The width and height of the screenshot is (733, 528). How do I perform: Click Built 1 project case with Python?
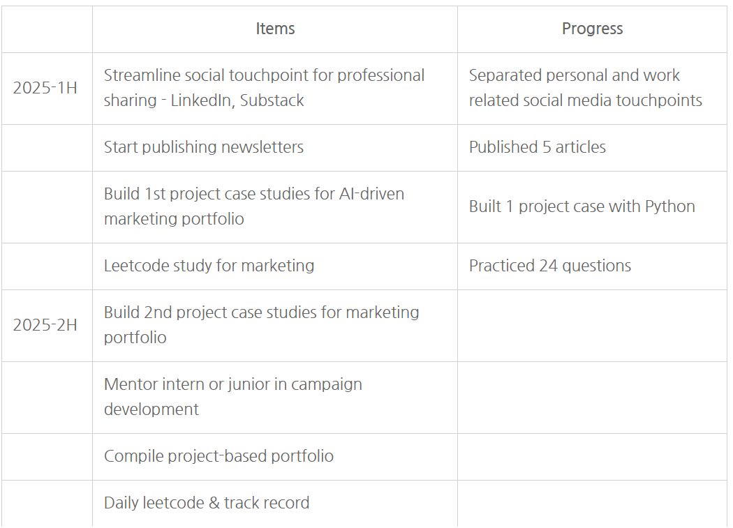(x=582, y=206)
